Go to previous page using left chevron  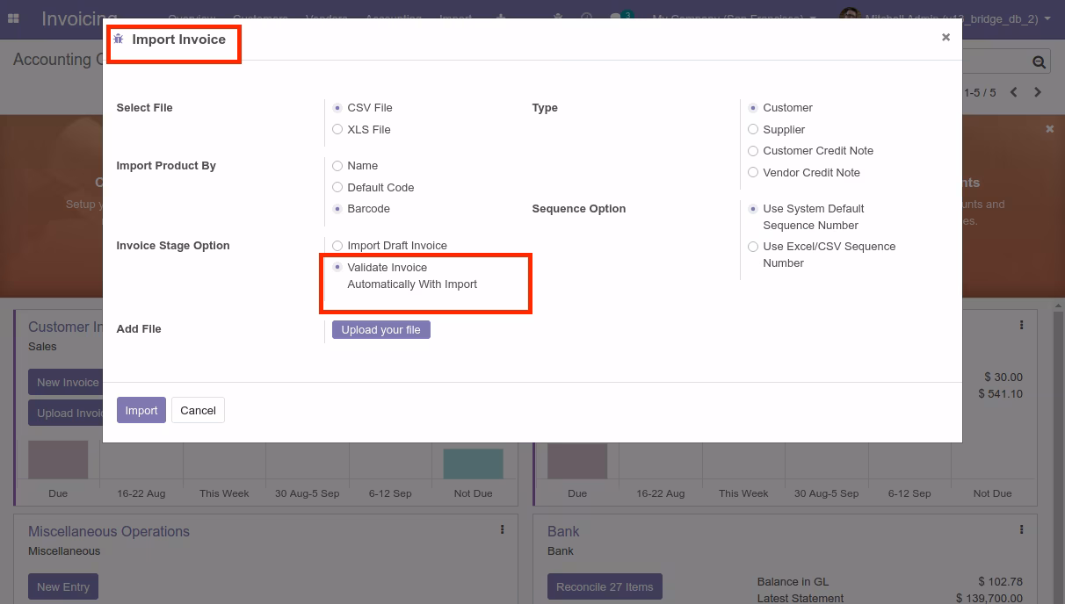point(1014,92)
